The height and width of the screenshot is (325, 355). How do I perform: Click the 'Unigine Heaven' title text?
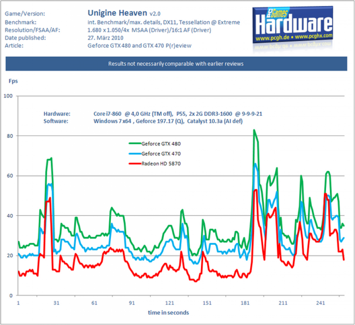[117, 13]
